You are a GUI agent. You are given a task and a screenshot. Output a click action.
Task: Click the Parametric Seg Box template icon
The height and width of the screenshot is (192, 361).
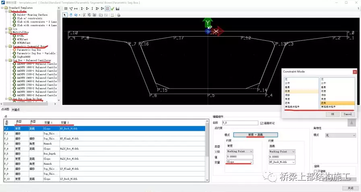(x=14, y=50)
